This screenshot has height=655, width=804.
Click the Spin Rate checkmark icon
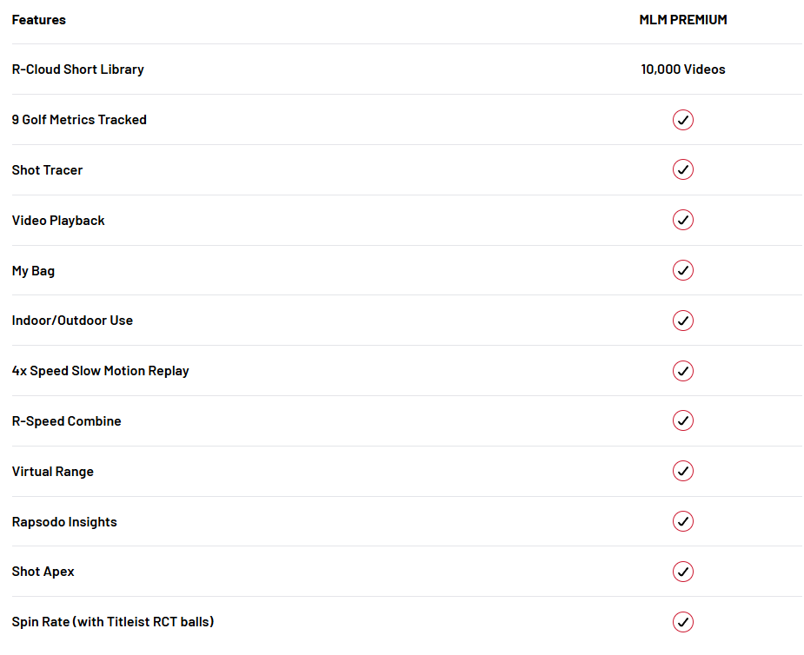[x=682, y=622]
